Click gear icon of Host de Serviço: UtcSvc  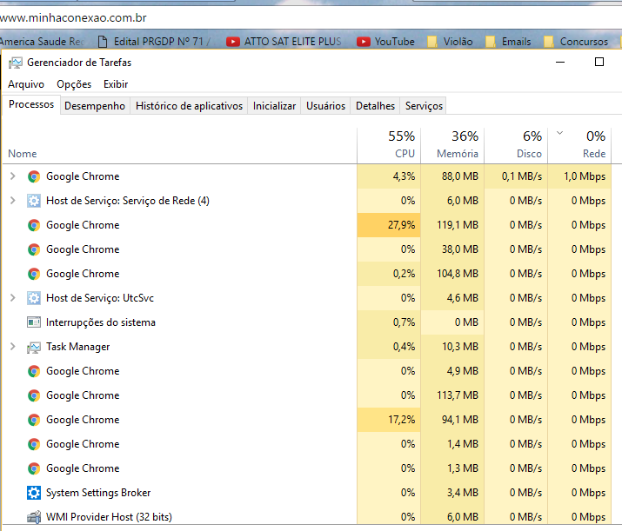pyautogui.click(x=34, y=298)
